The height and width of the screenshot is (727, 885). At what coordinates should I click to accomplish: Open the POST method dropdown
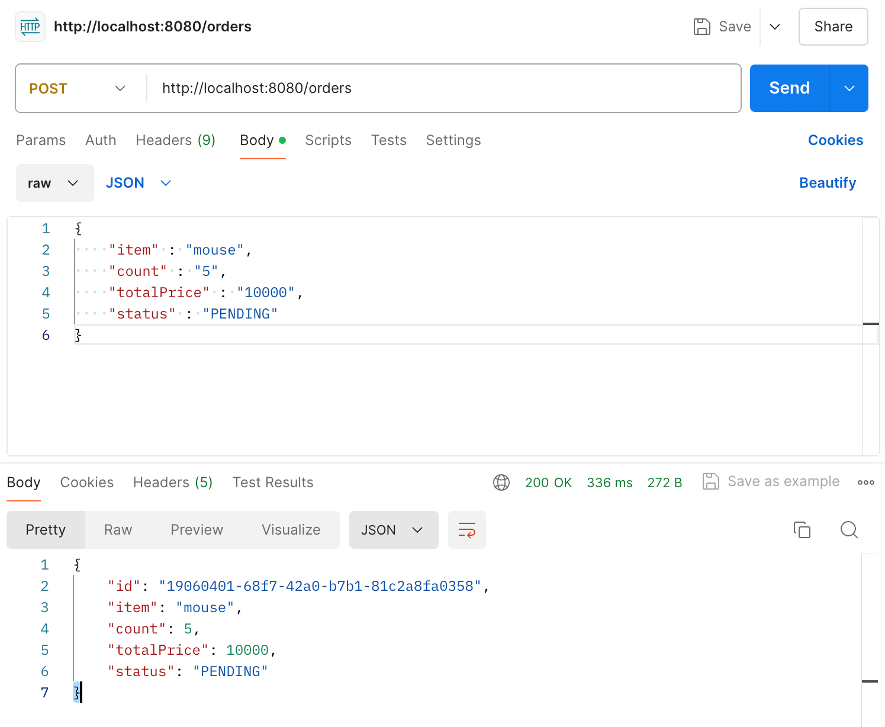(x=78, y=88)
